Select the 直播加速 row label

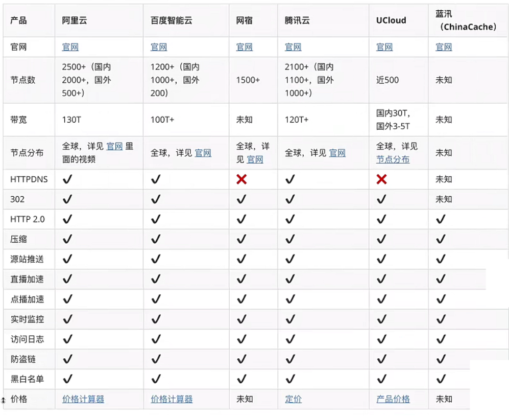pyautogui.click(x=27, y=279)
